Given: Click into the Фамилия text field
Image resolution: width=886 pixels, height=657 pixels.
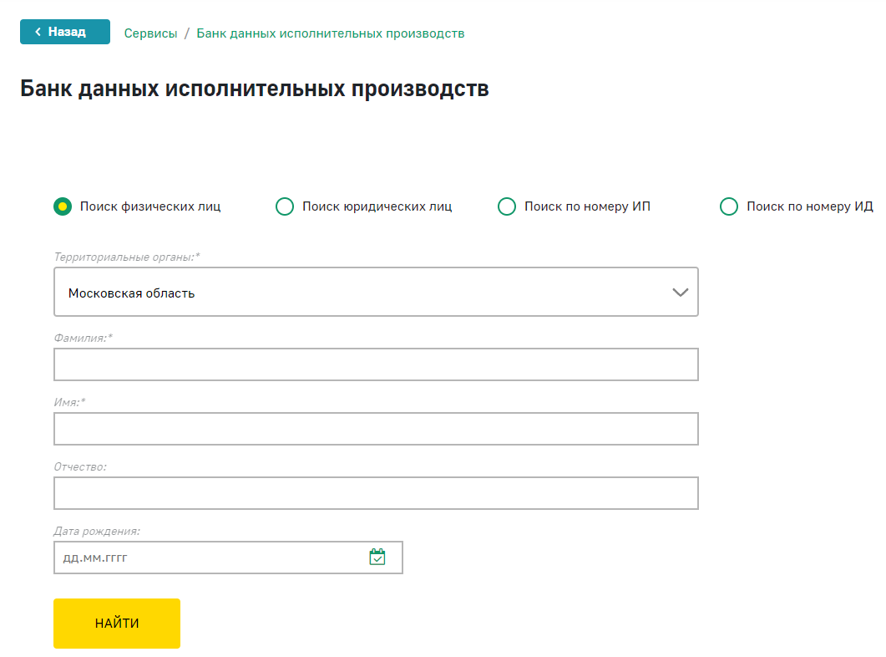Looking at the screenshot, I should (x=376, y=364).
